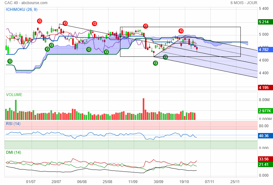273x185 pixels.
Task: Click the 06/08 date axis label
Action: [82, 182]
